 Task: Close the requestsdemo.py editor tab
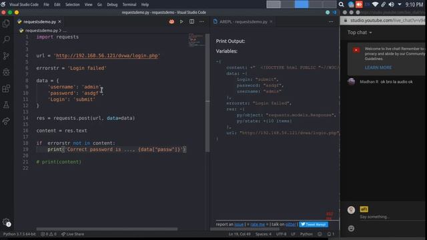(59, 22)
